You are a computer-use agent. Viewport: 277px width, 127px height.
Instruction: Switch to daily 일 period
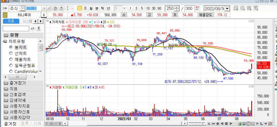(x=80, y=8)
